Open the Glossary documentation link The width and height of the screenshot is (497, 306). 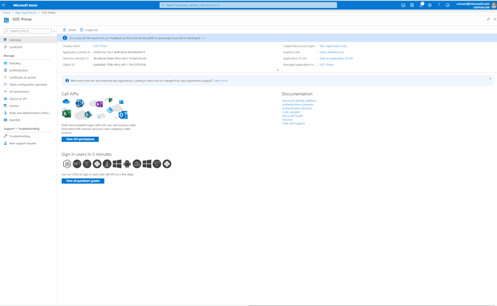pos(288,120)
